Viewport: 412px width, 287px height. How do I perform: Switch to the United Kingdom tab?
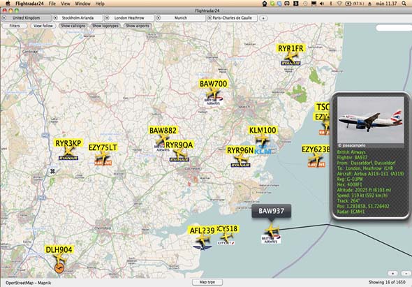pos(27,18)
